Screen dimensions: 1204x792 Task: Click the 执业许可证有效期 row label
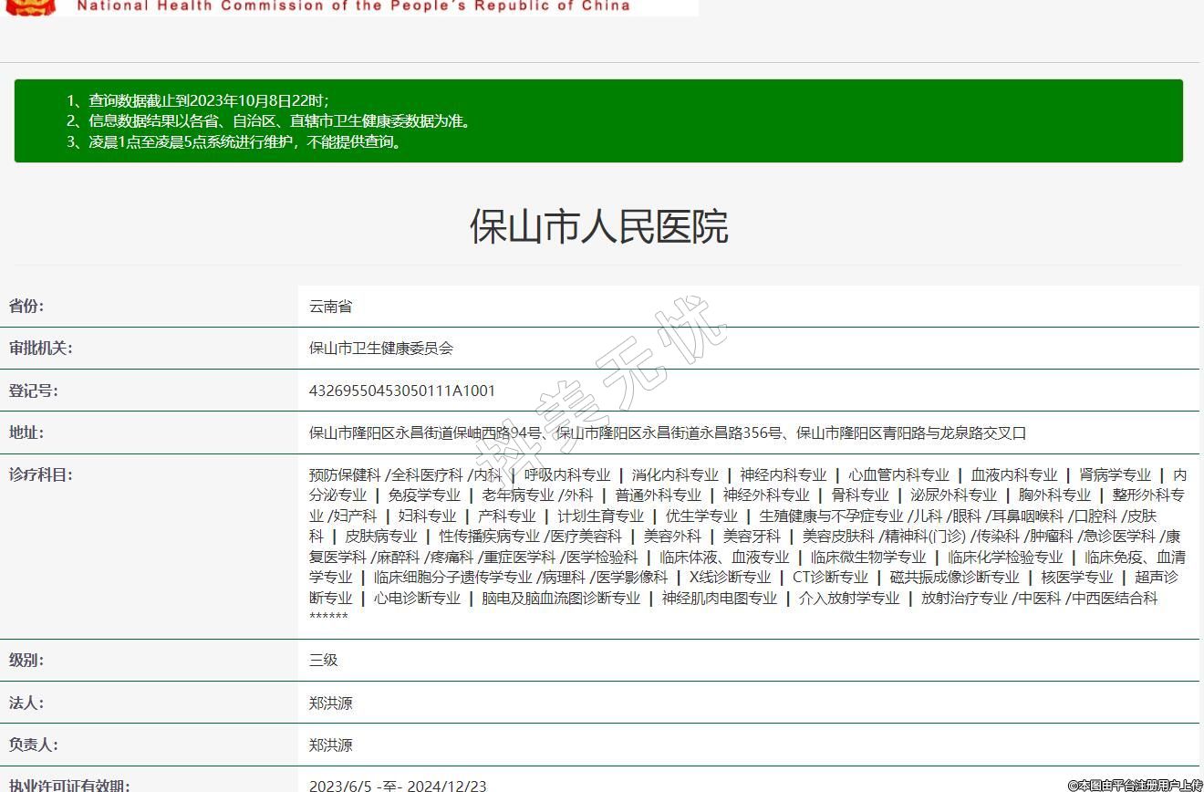pos(69,785)
